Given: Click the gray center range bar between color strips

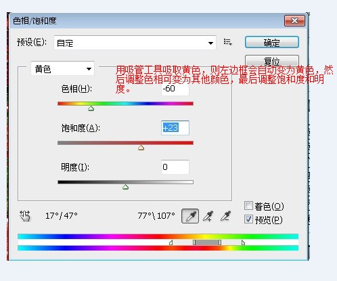Looking at the screenshot, I should (x=207, y=242).
